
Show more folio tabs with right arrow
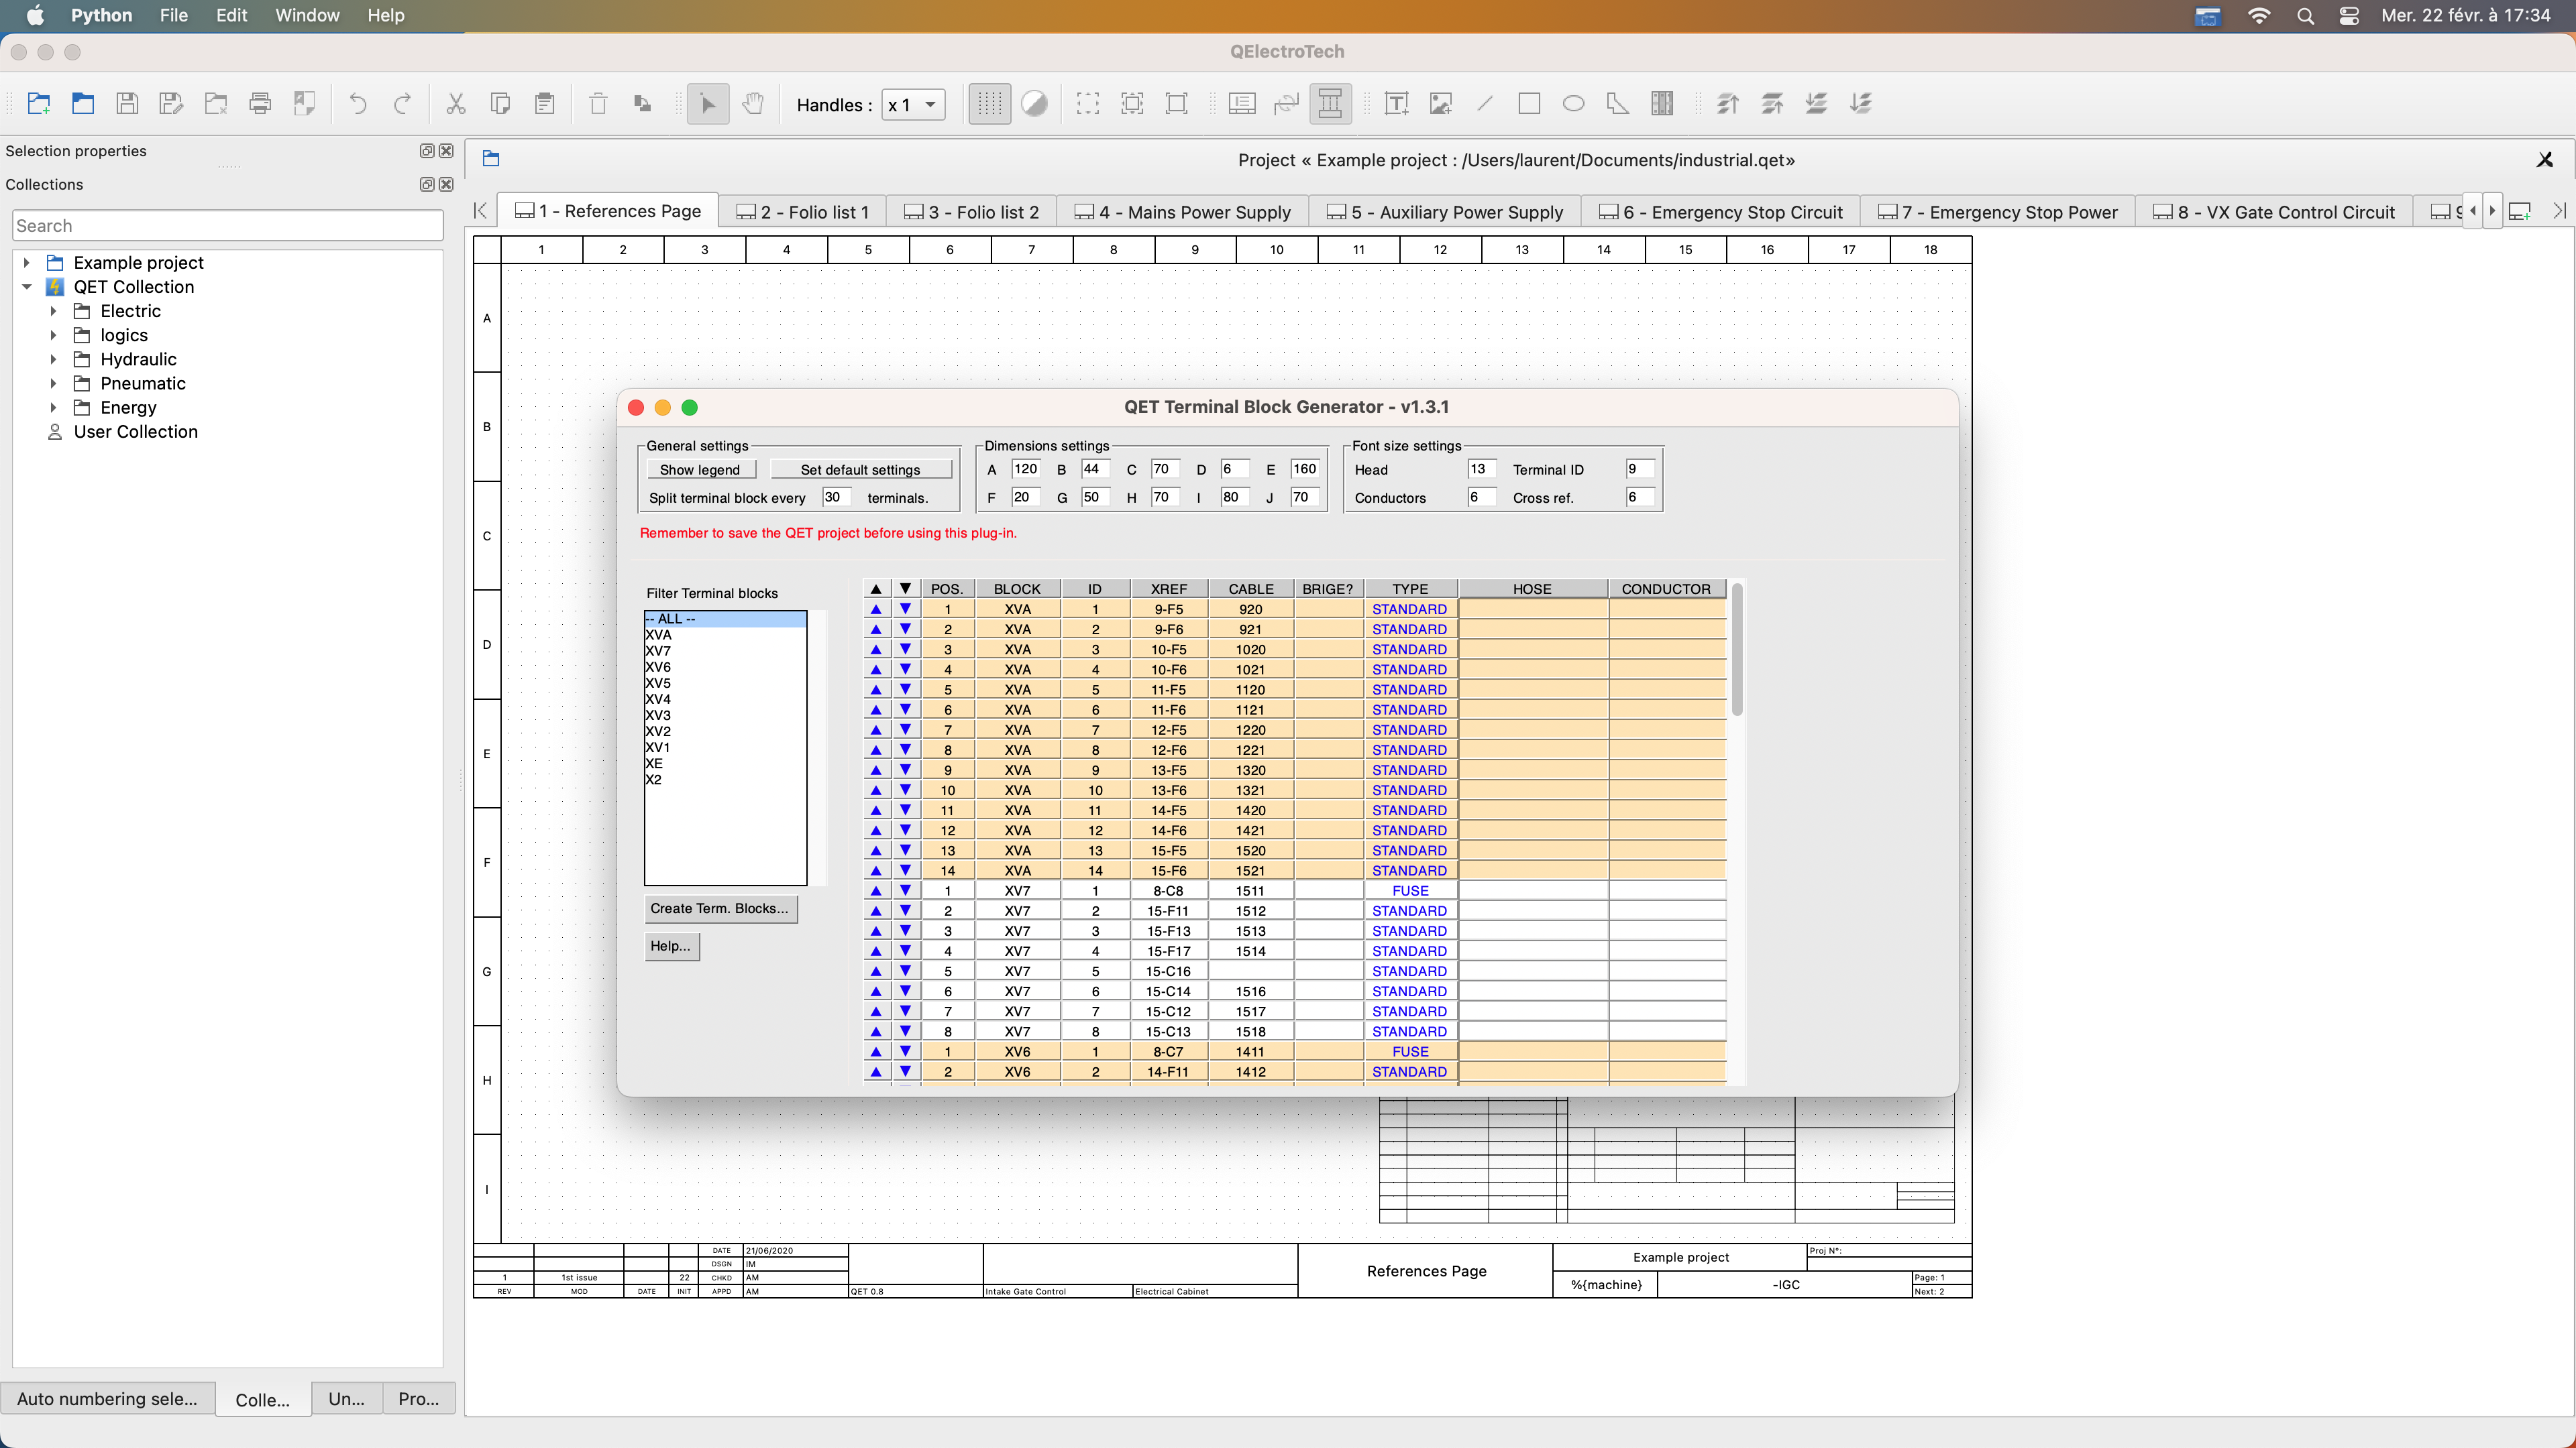point(2492,212)
